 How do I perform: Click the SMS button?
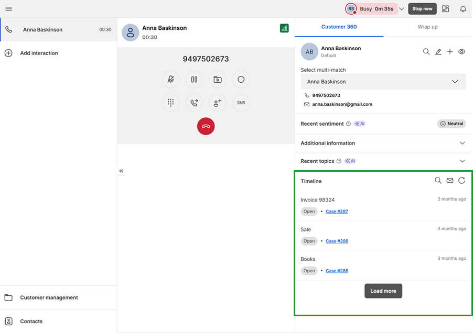click(241, 103)
